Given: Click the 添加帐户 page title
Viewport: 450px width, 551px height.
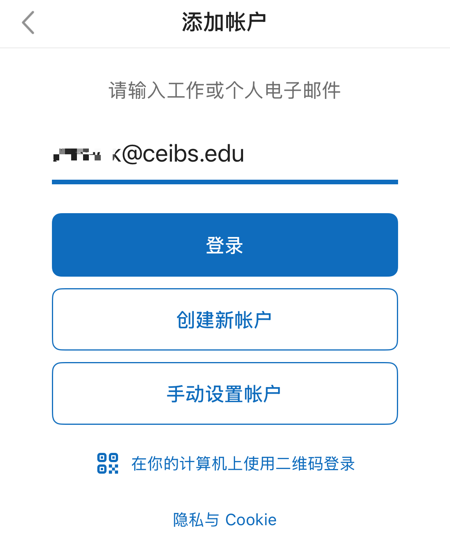Looking at the screenshot, I should tap(224, 22).
